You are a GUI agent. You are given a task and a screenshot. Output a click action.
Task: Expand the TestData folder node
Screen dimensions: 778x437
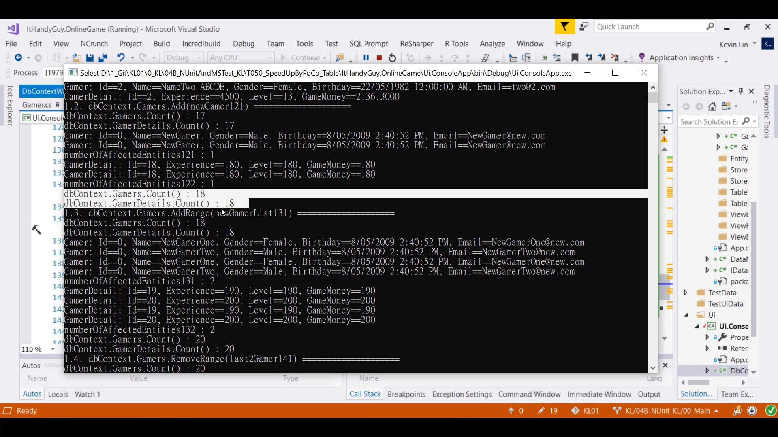pos(686,293)
